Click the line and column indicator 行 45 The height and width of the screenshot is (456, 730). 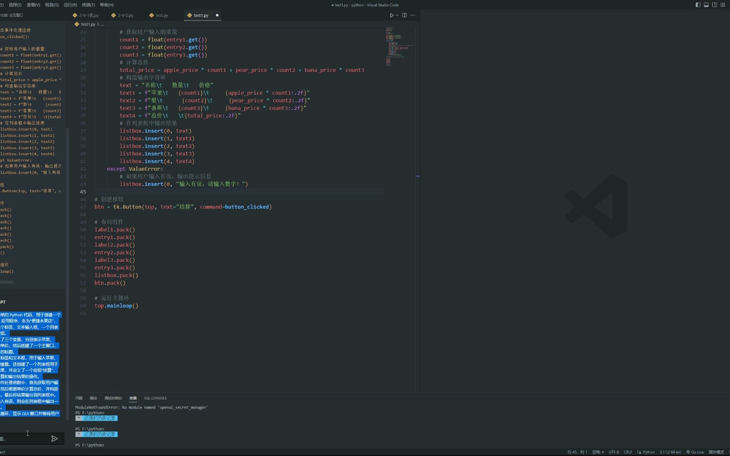577,452
